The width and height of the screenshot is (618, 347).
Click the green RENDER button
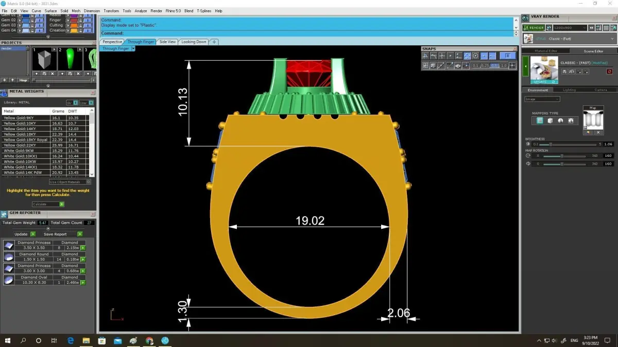pyautogui.click(x=533, y=28)
